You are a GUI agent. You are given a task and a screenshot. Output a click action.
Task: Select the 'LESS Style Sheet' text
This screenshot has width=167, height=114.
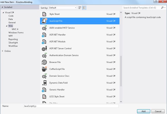coord(57,97)
